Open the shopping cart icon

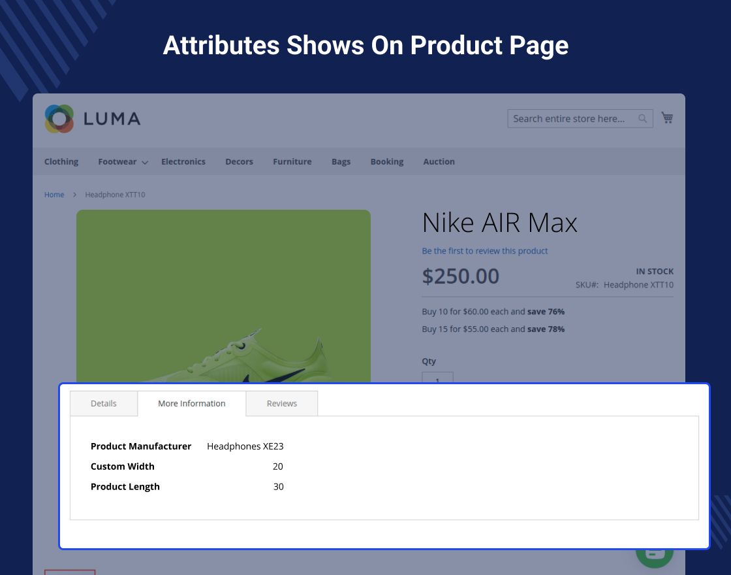(x=667, y=118)
